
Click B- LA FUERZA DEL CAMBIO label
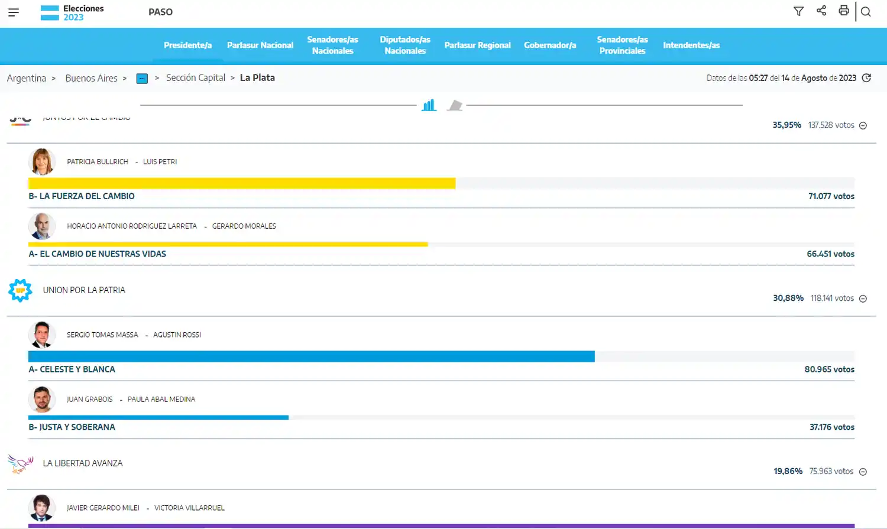click(82, 196)
